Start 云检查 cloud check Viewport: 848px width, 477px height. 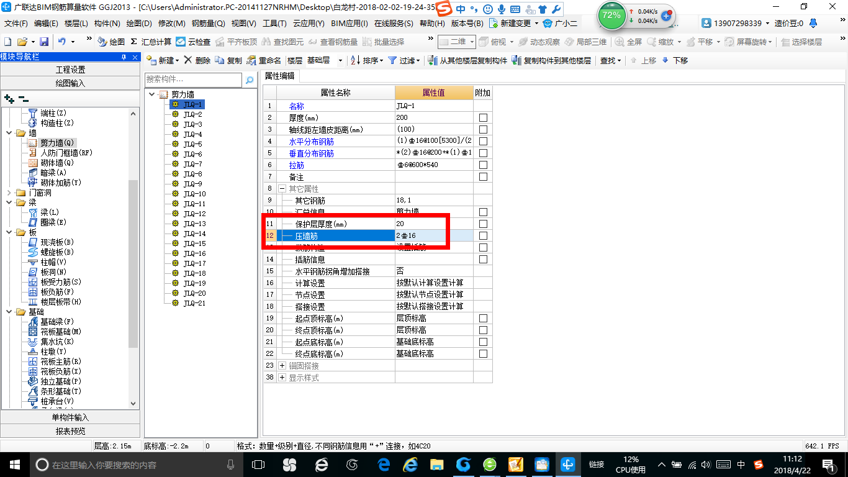pos(193,42)
